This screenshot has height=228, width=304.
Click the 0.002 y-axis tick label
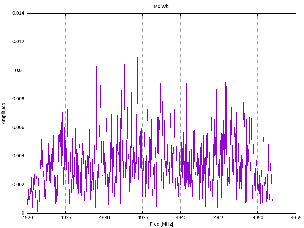pos(18,185)
